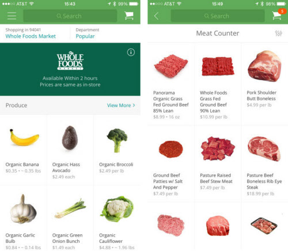The width and height of the screenshot is (288, 251).
Task: Open the hamburger menu icon
Action: pos(12,16)
